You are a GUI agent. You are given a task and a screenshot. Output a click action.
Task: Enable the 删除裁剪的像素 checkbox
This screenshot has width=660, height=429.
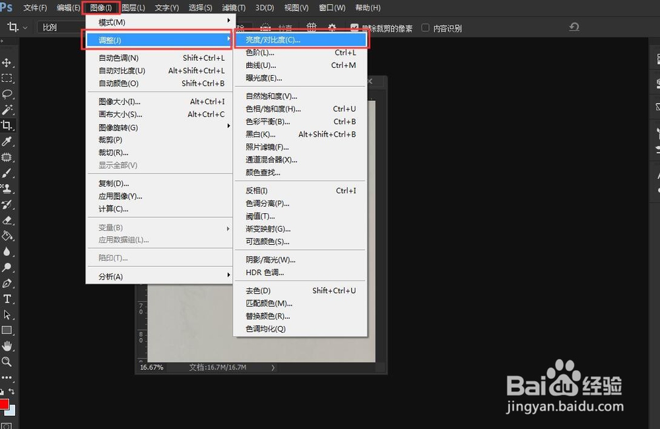(354, 28)
